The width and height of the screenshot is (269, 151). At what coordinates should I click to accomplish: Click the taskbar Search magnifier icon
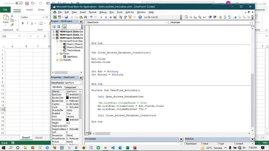tap(11, 148)
